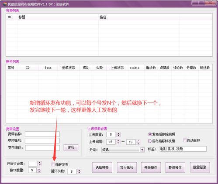Decrease 换IP数量 value

pyautogui.click(x=39, y=171)
